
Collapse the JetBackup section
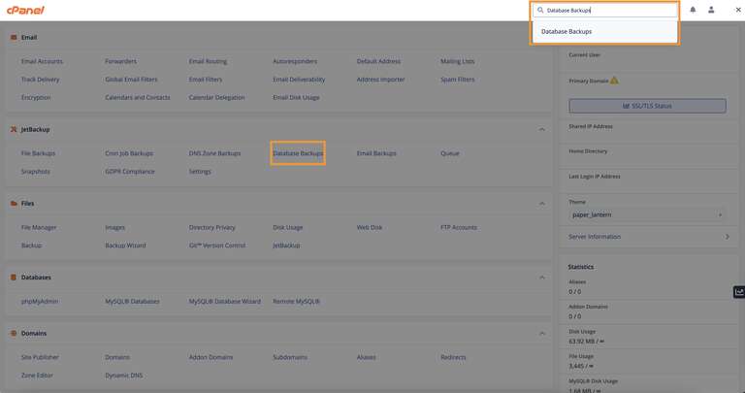point(542,129)
